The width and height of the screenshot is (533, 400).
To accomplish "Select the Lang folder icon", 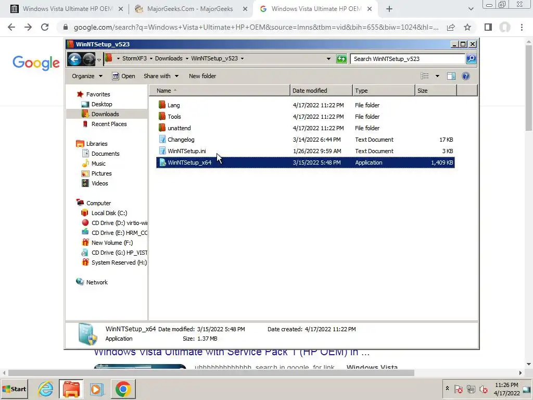I will click(x=162, y=105).
